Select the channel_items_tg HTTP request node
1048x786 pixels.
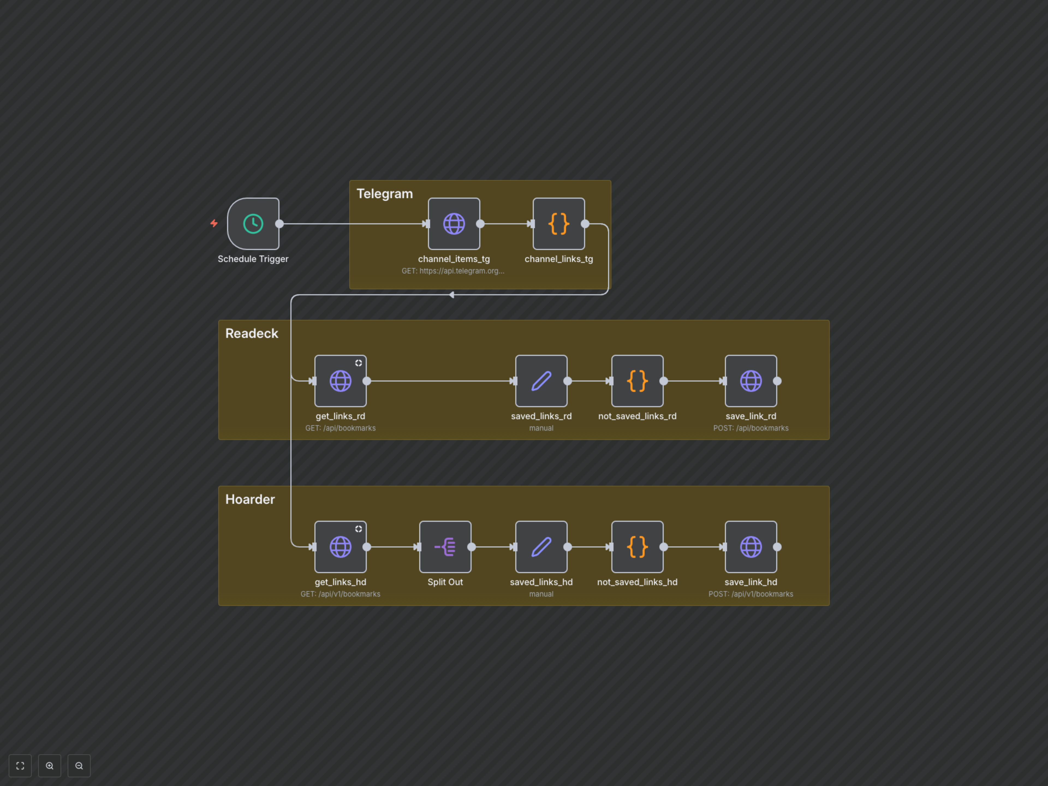(x=453, y=224)
